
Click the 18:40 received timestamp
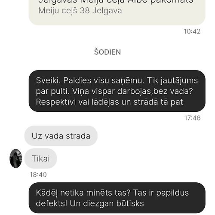click(38, 175)
